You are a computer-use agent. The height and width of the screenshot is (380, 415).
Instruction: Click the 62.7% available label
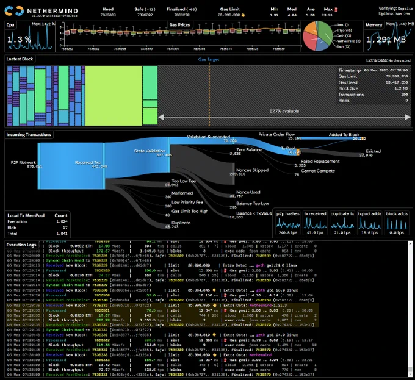coord(284,111)
